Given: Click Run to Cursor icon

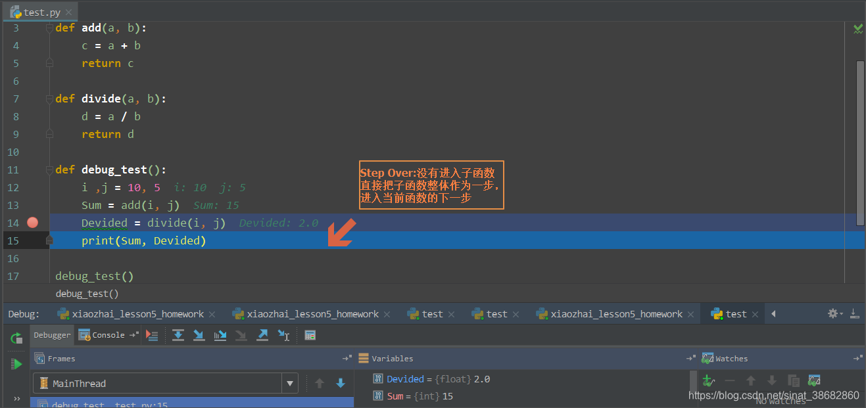Looking at the screenshot, I should [x=283, y=335].
